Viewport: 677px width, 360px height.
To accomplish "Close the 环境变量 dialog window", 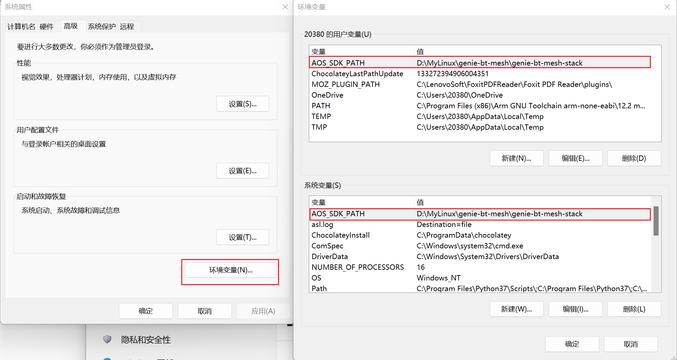I will coord(667,7).
